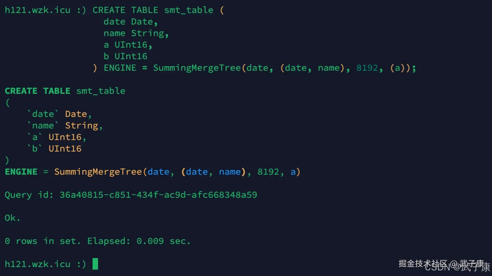Click the teal 8192 in the typed command
Screen dimensions: 492x276
pos(367,68)
